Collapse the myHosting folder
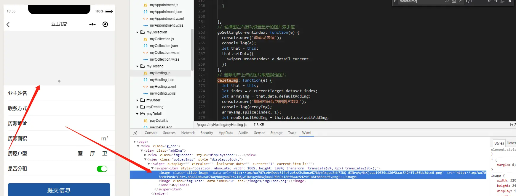This screenshot has height=196, width=516. tap(137, 66)
